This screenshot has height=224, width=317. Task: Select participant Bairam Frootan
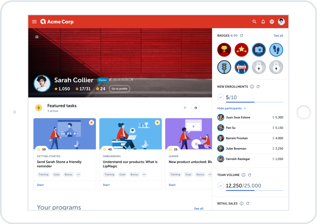pos(250,138)
